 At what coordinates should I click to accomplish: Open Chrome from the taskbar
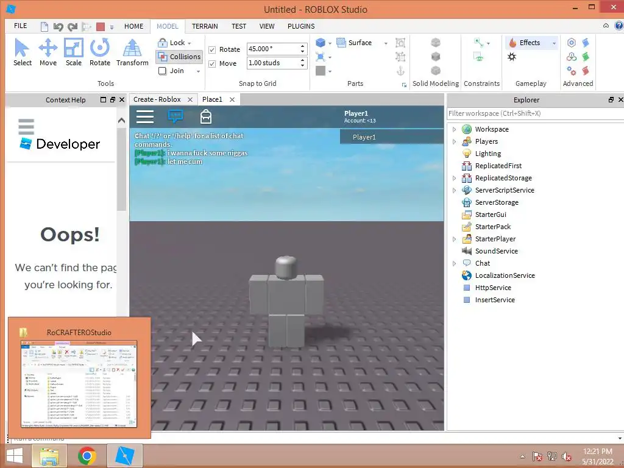(87, 456)
